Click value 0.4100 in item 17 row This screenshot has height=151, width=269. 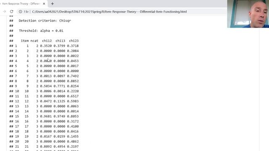tap(73, 126)
